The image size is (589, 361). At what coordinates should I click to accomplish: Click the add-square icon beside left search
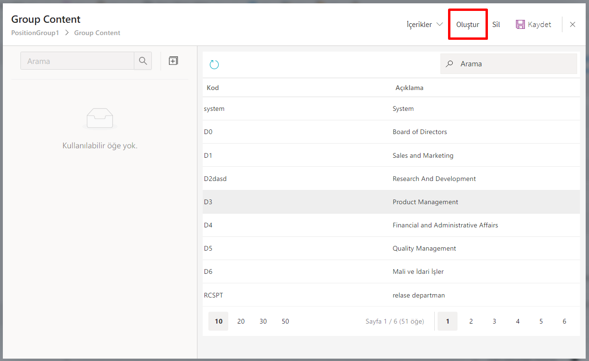(173, 61)
